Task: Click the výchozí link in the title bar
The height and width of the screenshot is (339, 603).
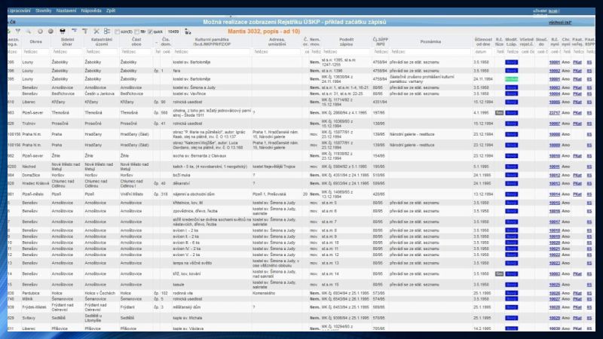Action: 560,23
